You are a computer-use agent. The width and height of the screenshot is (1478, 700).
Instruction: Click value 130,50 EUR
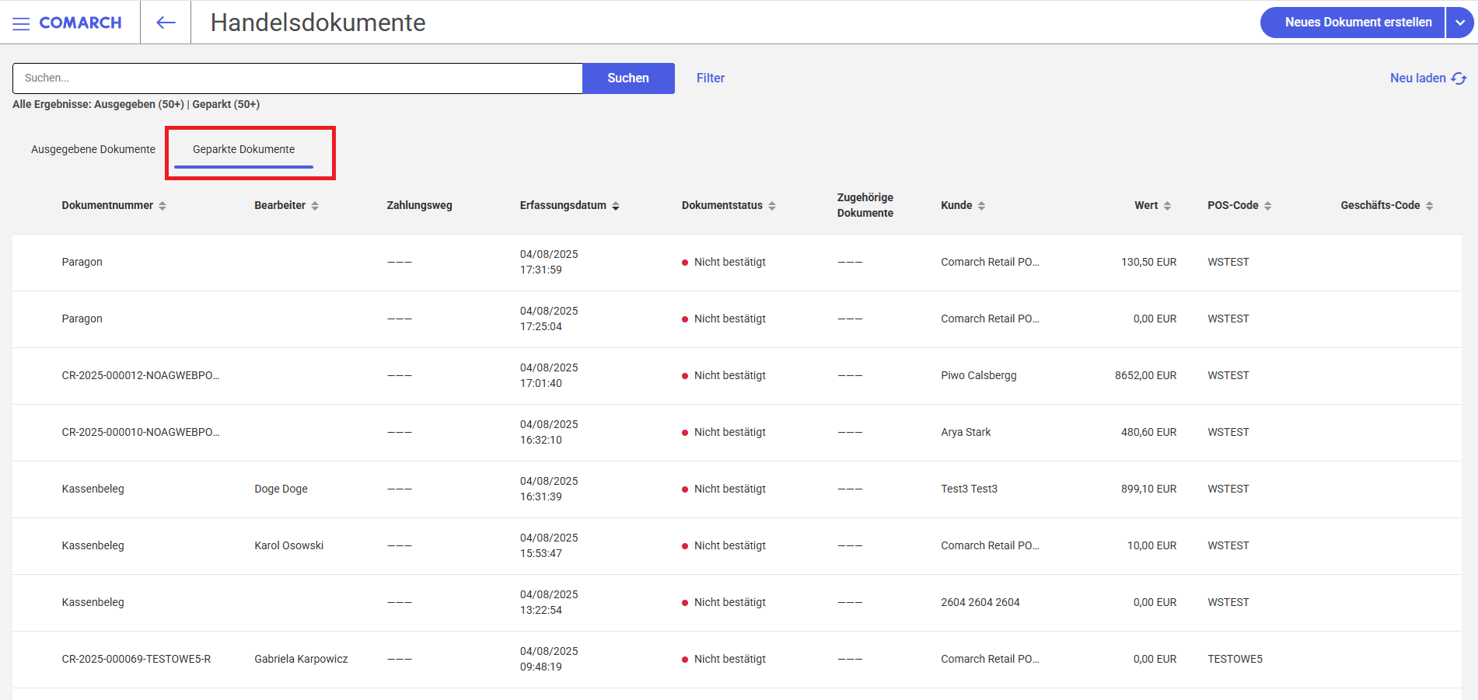point(1148,263)
